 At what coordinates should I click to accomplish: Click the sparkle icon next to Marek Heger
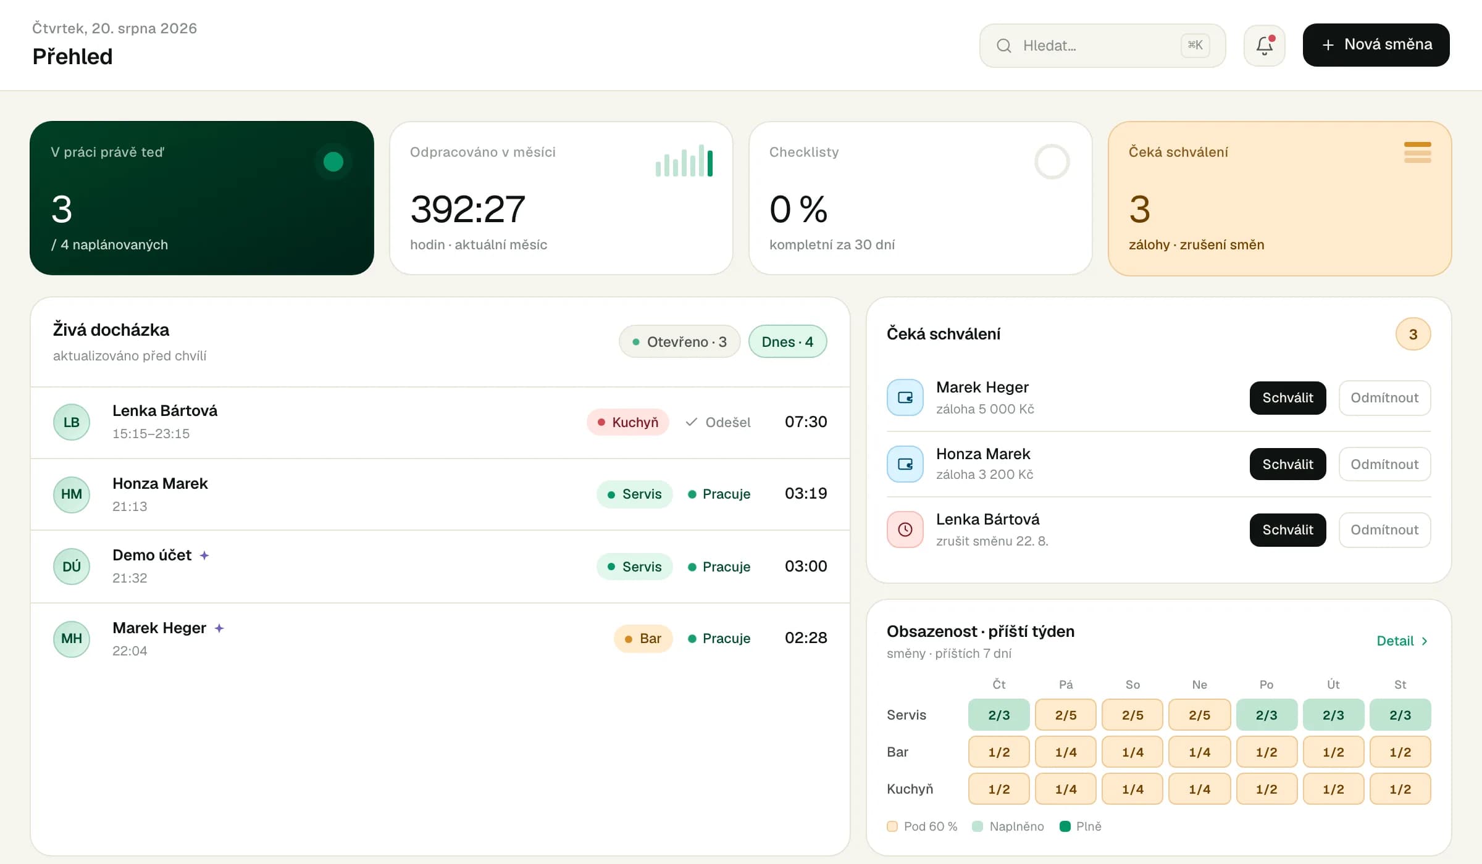(x=219, y=628)
